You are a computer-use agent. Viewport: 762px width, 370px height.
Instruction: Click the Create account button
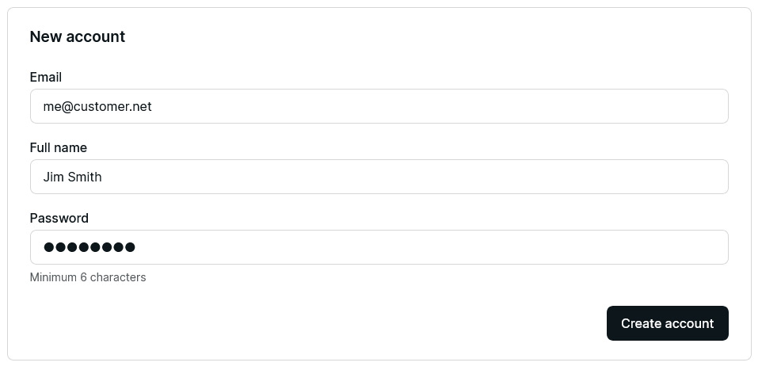(667, 323)
